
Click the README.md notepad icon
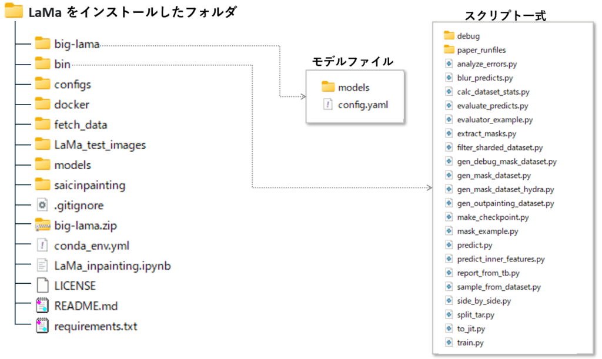(x=42, y=306)
